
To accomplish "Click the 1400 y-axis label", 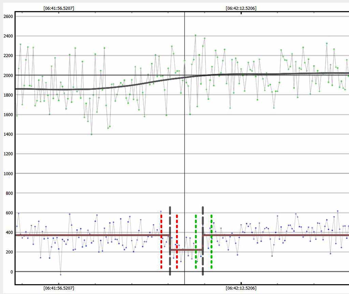I will click(x=8, y=134).
